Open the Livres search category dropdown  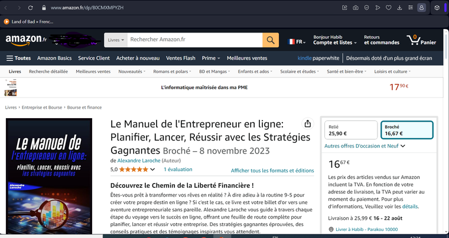tap(116, 40)
